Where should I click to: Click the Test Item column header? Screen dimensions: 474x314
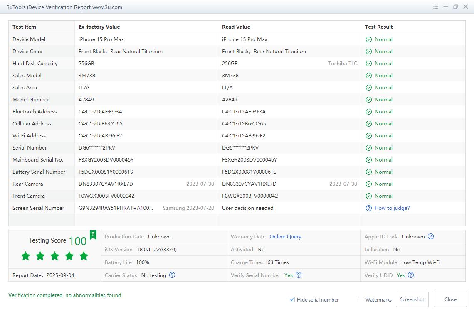[24, 27]
